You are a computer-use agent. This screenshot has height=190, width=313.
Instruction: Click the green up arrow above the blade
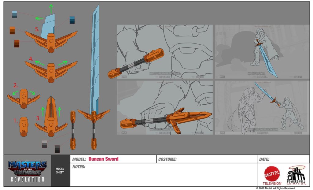click(51, 8)
